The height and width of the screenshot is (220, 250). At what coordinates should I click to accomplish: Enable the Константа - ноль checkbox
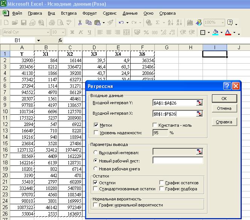click(x=155, y=125)
